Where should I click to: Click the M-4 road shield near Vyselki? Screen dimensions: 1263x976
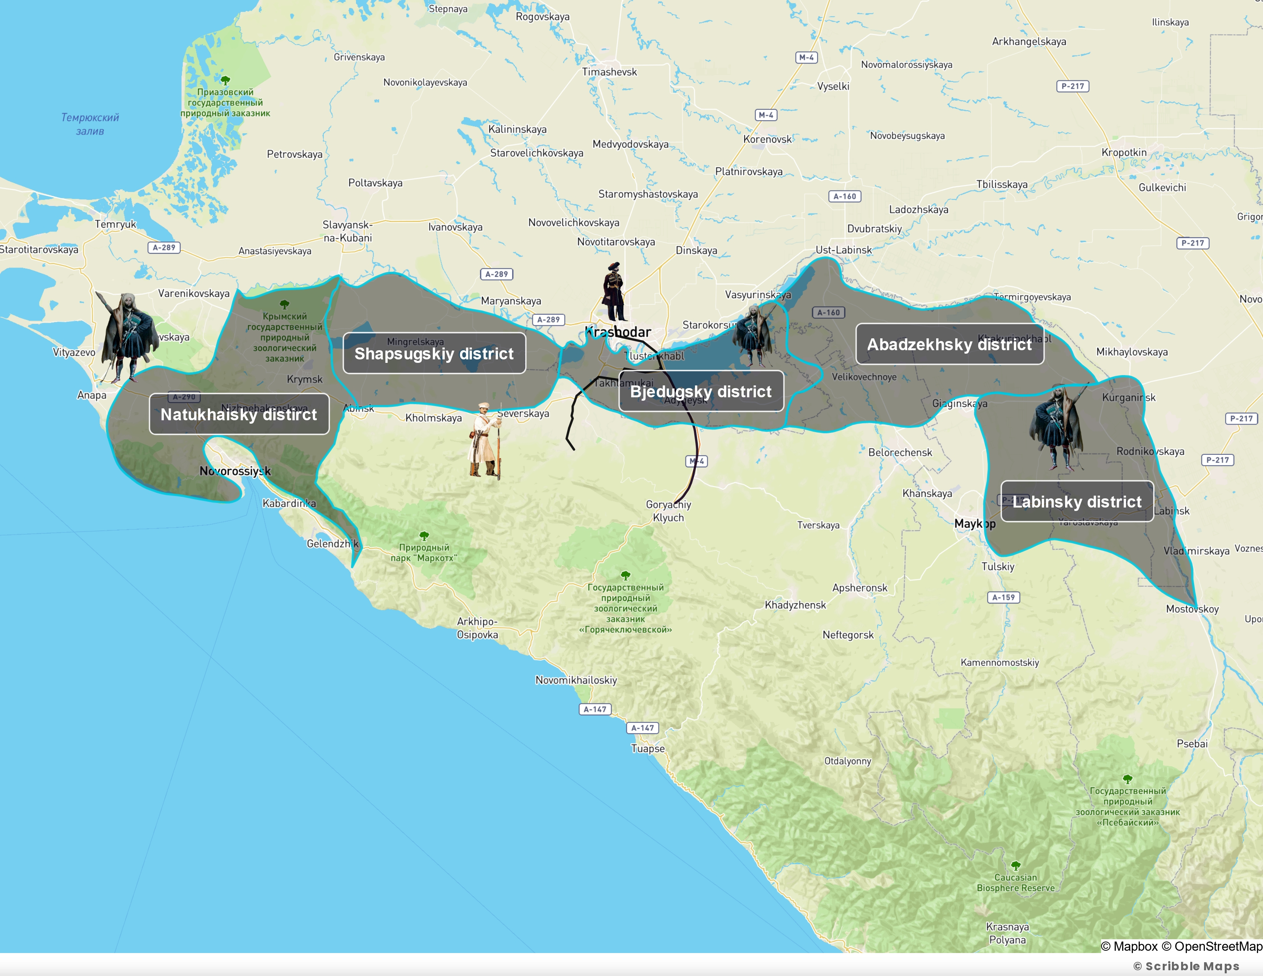pos(807,57)
